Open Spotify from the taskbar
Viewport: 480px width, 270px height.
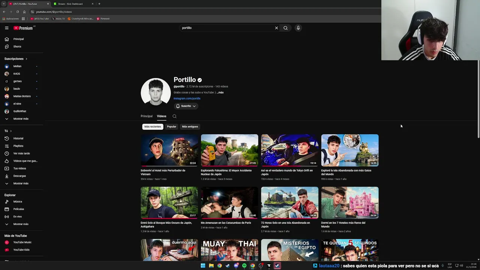pyautogui.click(x=244, y=265)
